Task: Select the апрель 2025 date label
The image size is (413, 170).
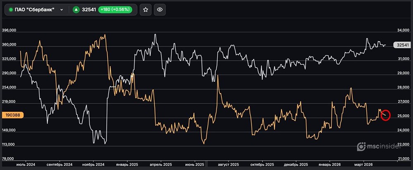Action: click(161, 164)
